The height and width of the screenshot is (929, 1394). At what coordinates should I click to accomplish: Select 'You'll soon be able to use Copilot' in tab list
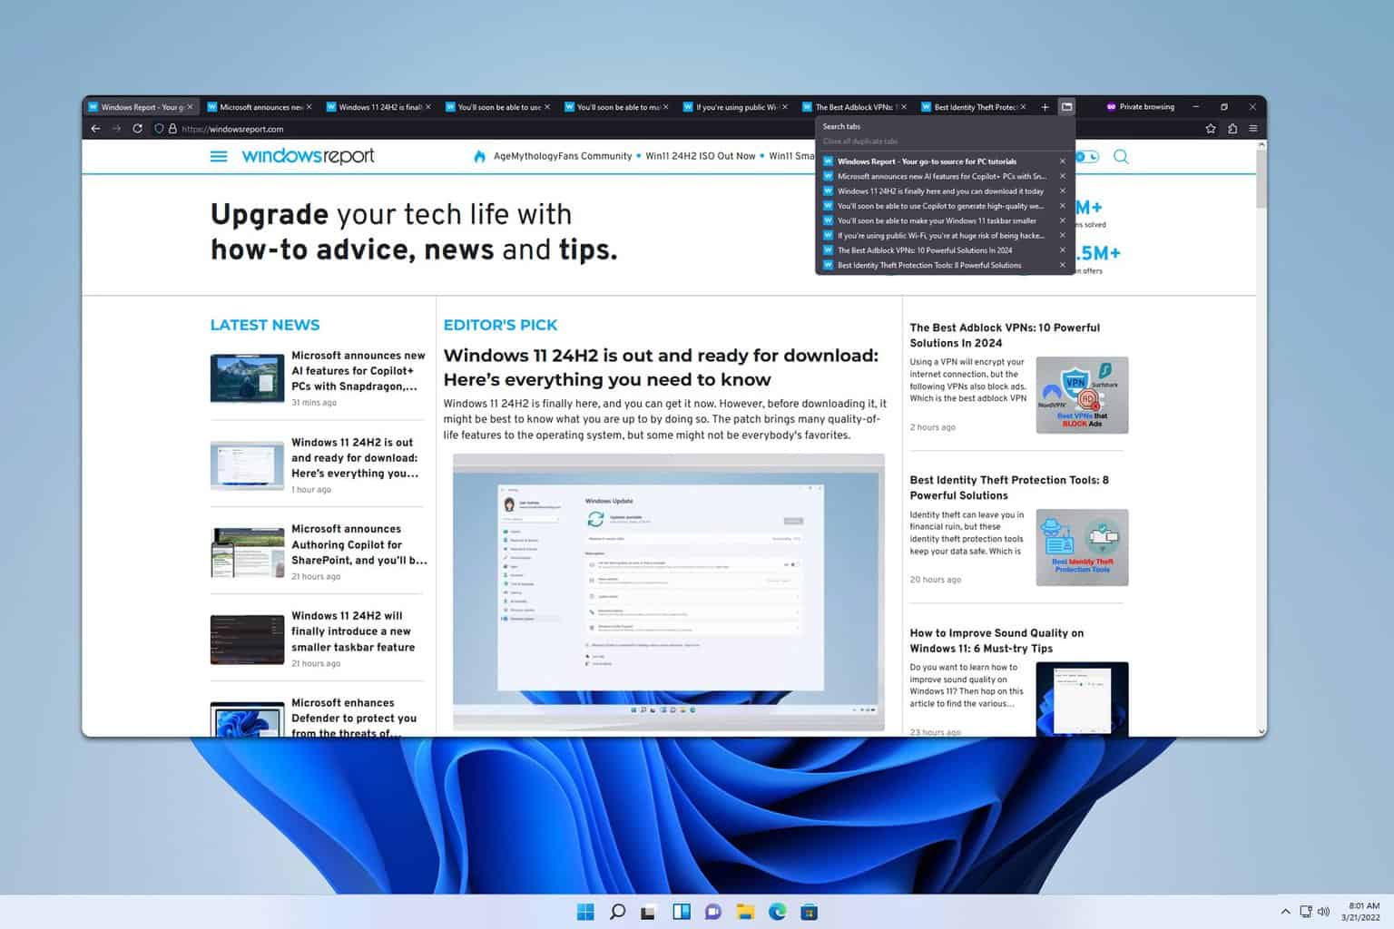click(938, 206)
